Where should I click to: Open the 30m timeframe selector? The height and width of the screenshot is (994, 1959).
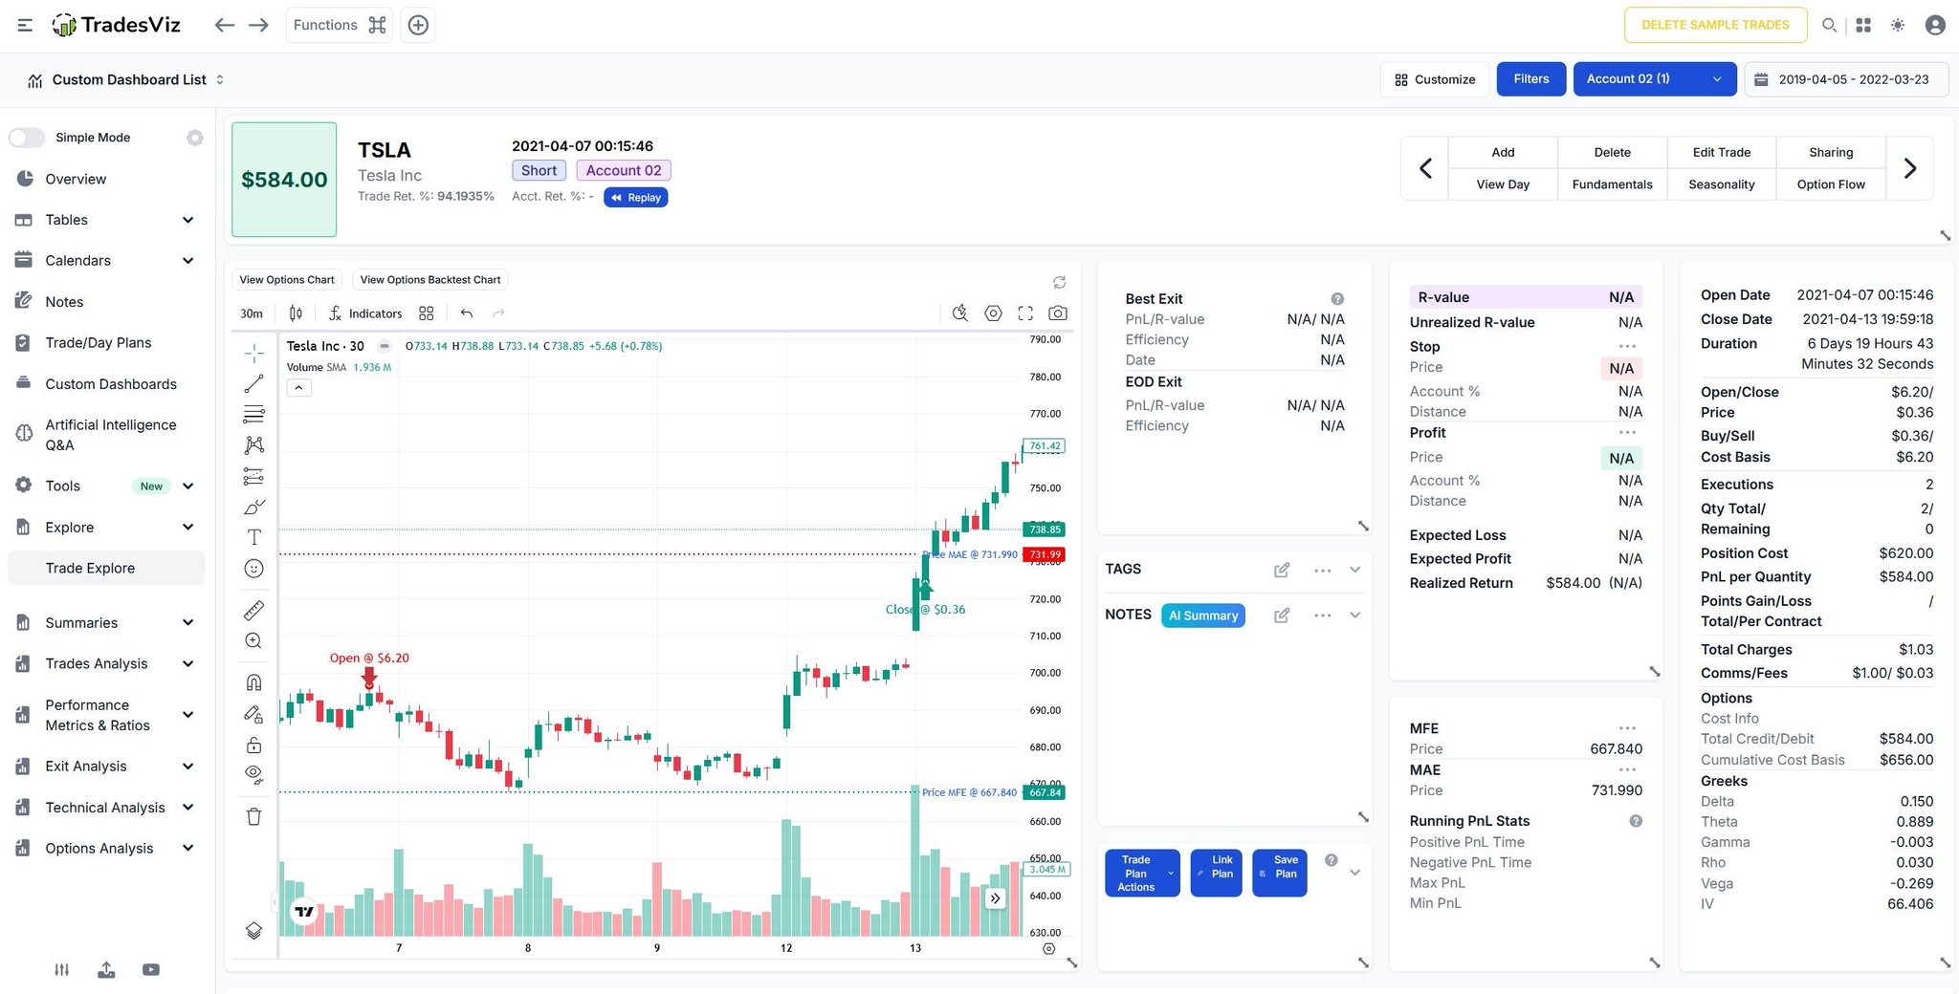[x=252, y=313]
